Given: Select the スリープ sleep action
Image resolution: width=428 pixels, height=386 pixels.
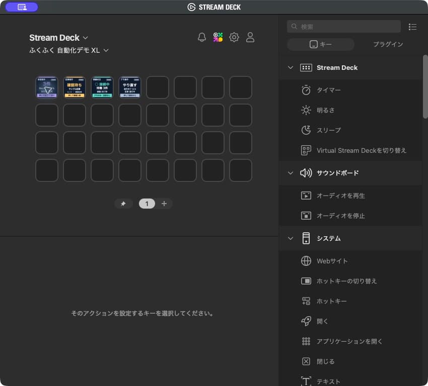Looking at the screenshot, I should [350, 130].
